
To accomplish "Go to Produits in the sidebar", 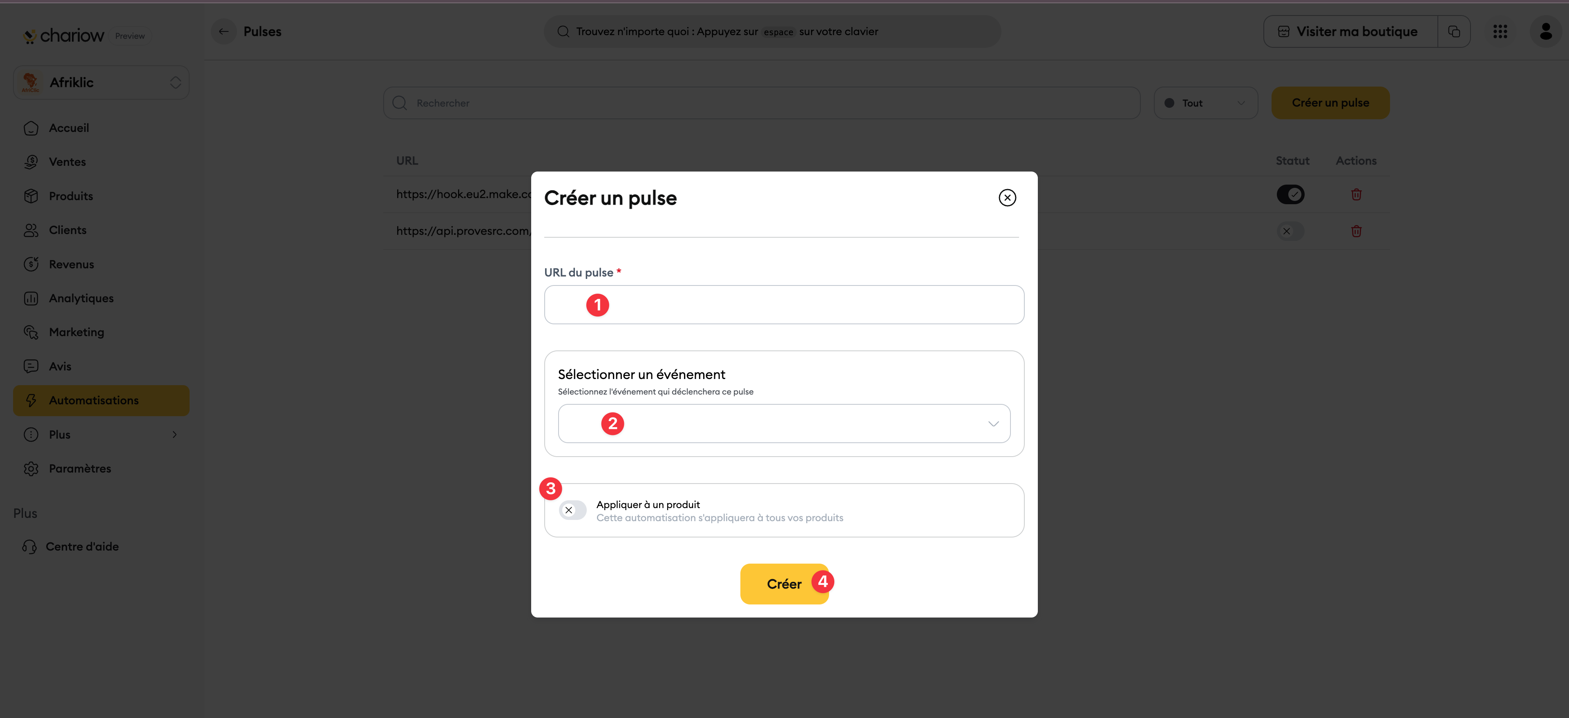I will point(71,196).
